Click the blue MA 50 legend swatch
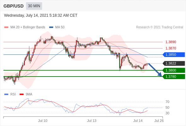Screen dimensions: 186x126 coord(51,27)
